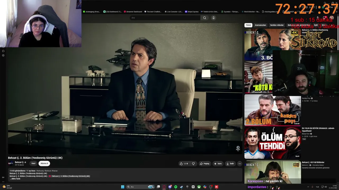This screenshot has width=339, height=190.
Task: Open The best ChatBot bookmark
Action: tap(153, 12)
